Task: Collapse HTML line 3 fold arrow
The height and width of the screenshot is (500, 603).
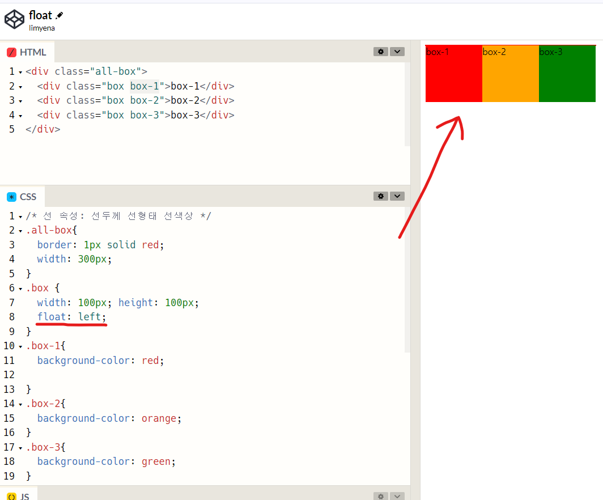Action: pyautogui.click(x=20, y=101)
